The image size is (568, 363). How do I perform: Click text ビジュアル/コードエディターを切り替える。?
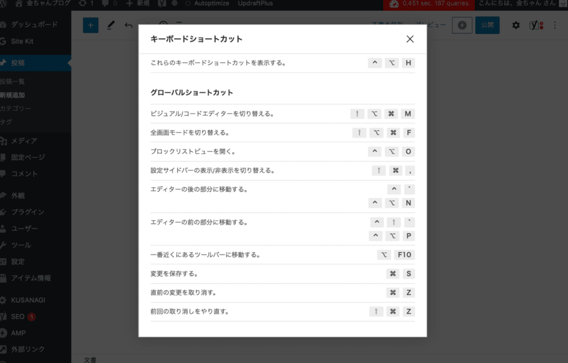point(212,114)
